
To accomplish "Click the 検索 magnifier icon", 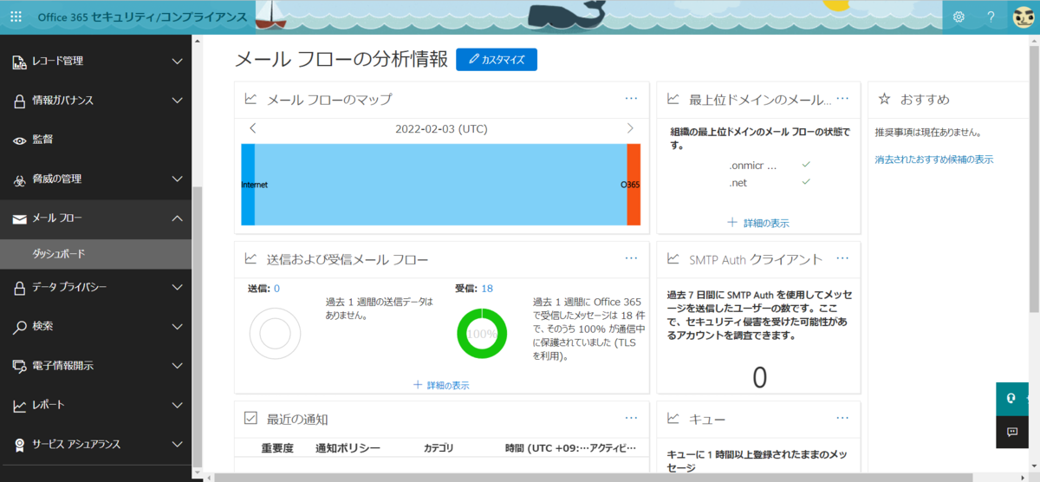I will 18,327.
